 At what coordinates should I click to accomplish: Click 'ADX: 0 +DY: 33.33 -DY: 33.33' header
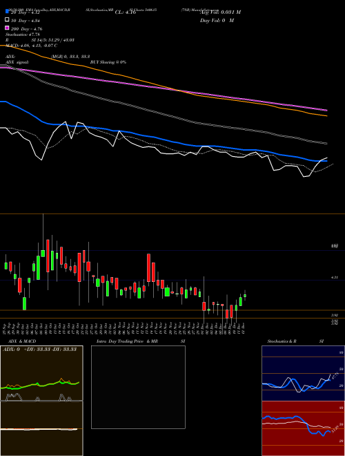(40, 350)
